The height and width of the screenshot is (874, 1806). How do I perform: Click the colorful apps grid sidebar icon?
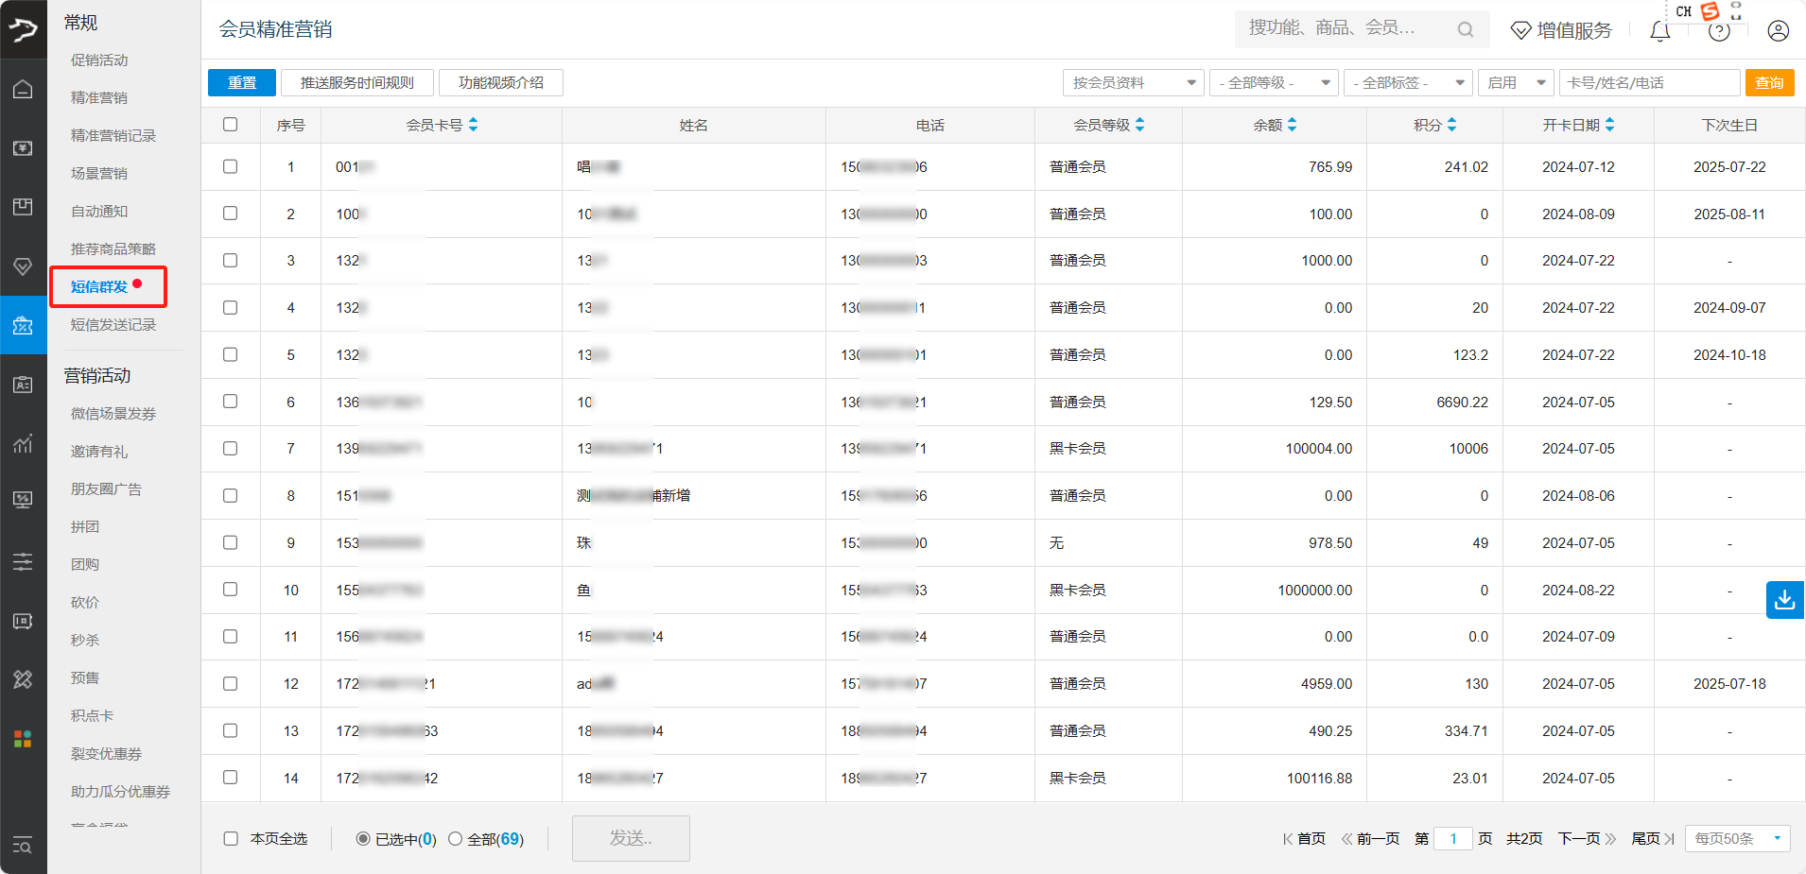pos(23,739)
